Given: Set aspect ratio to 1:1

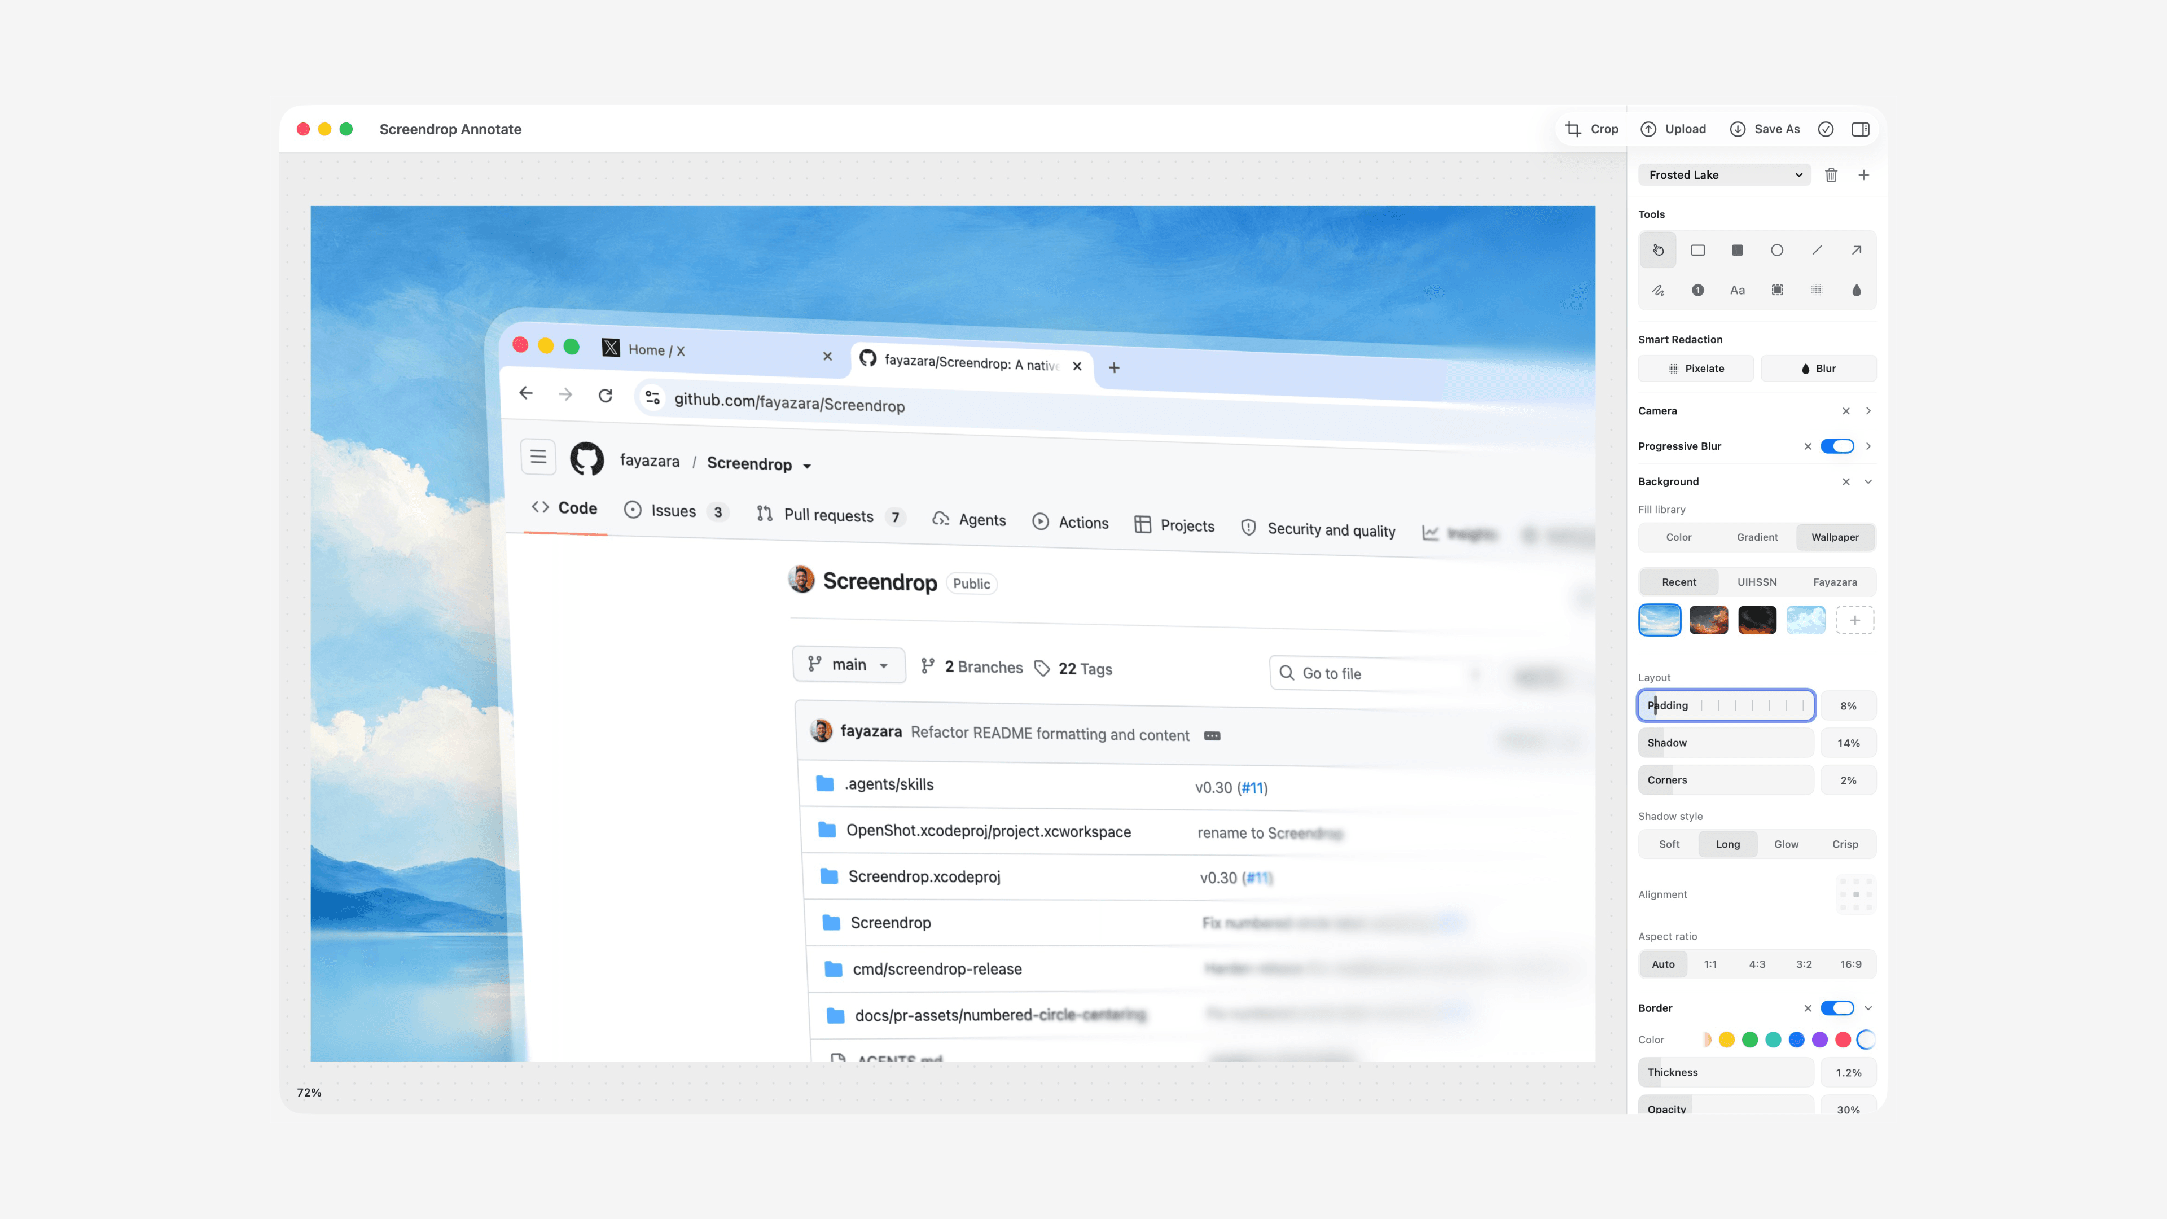Looking at the screenshot, I should 1710,964.
